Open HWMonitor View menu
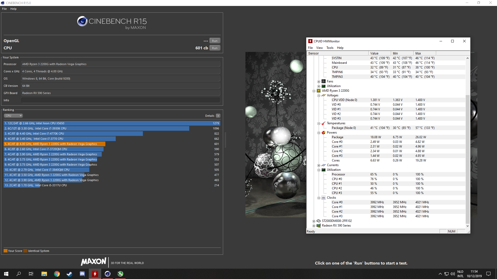The width and height of the screenshot is (497, 279). point(319,48)
